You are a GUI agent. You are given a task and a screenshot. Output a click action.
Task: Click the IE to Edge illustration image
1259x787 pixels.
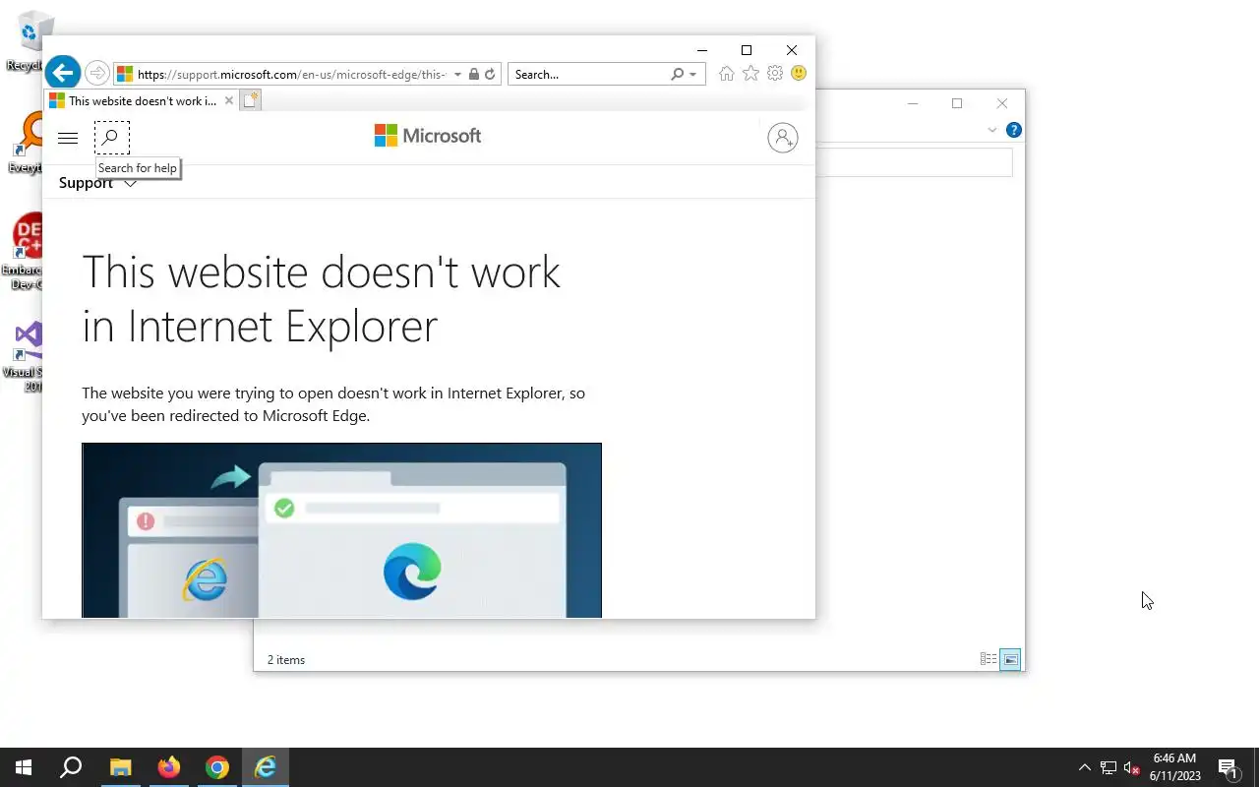click(341, 530)
